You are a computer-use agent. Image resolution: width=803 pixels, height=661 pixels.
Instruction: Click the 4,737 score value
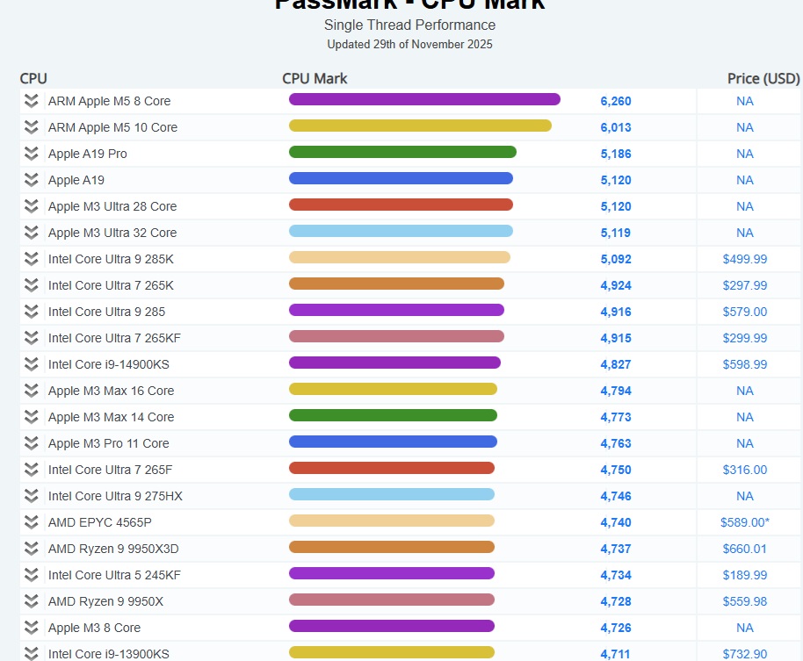[x=616, y=549]
